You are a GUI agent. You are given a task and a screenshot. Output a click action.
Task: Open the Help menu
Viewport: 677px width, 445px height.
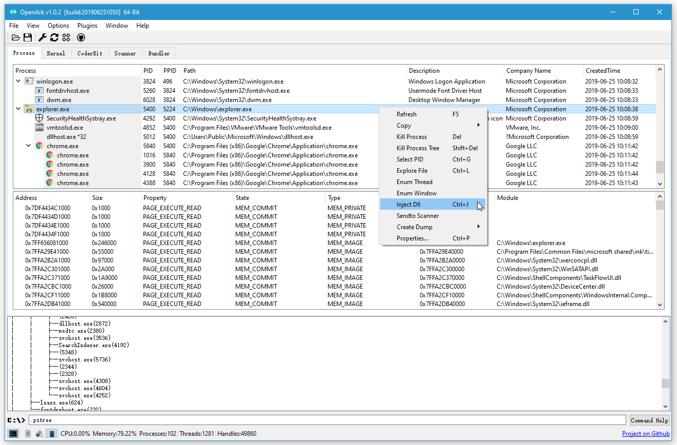pos(142,25)
